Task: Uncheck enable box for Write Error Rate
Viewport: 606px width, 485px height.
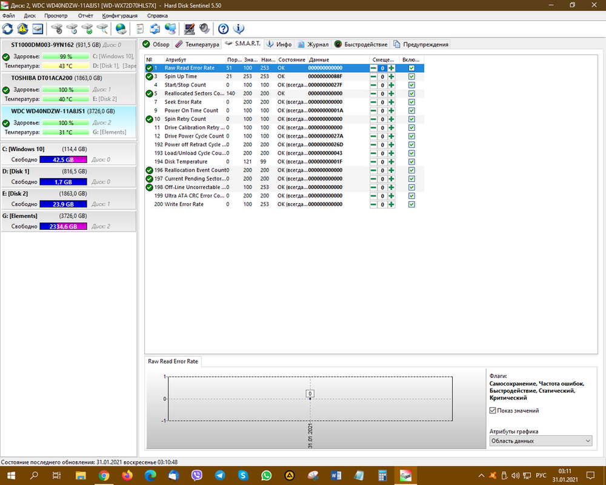Action: pos(411,204)
